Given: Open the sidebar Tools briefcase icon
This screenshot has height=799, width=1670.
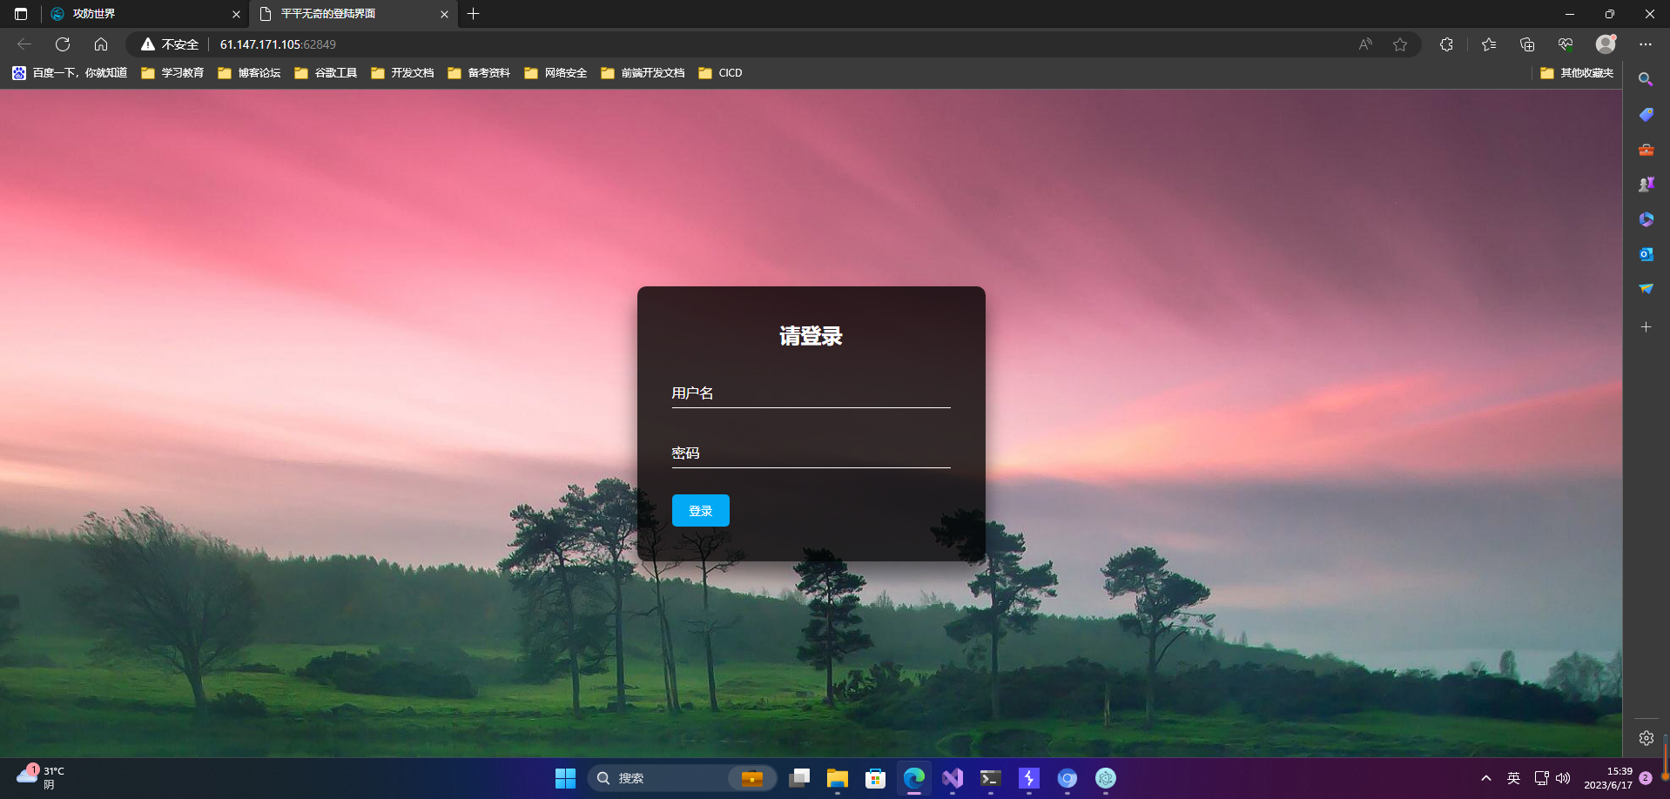Looking at the screenshot, I should pyautogui.click(x=1646, y=150).
